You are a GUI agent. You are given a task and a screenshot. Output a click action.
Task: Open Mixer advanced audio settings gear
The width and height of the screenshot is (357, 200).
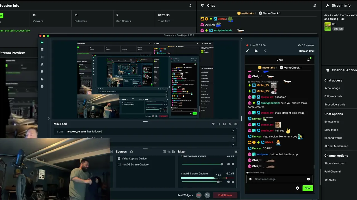click(236, 152)
